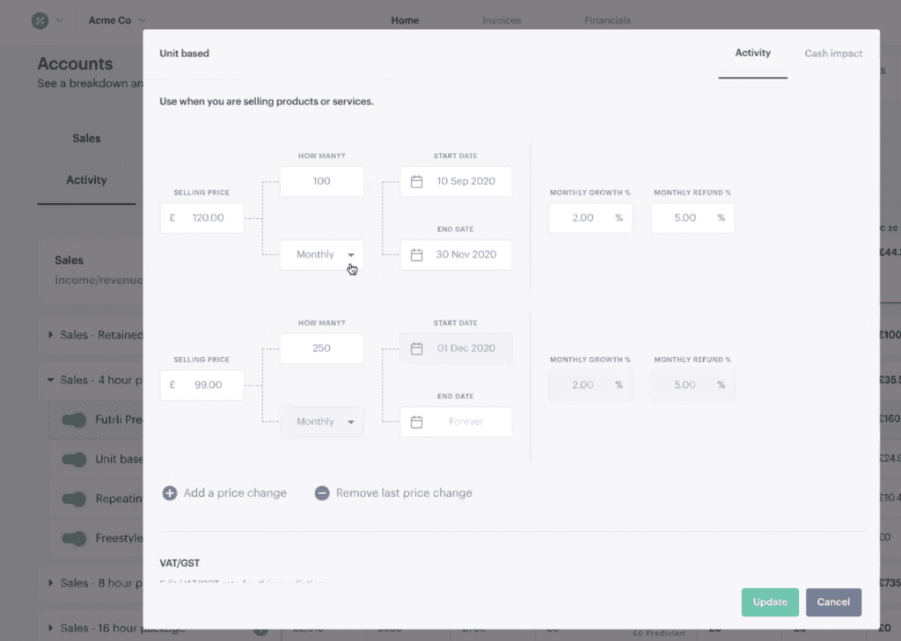This screenshot has height=641, width=901.
Task: Toggle the Freestyle switch
Action: click(x=74, y=538)
